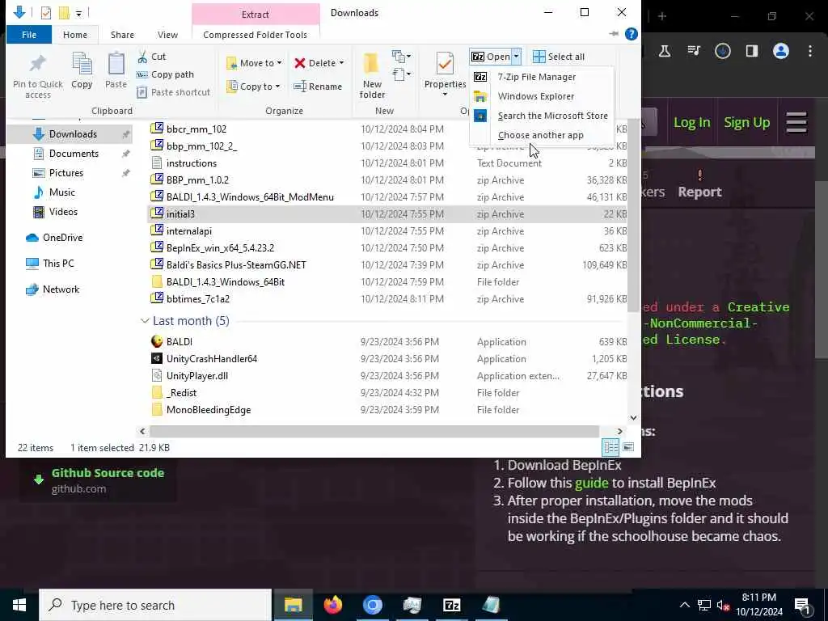Open Firefox from the taskbar
828x621 pixels.
click(333, 605)
